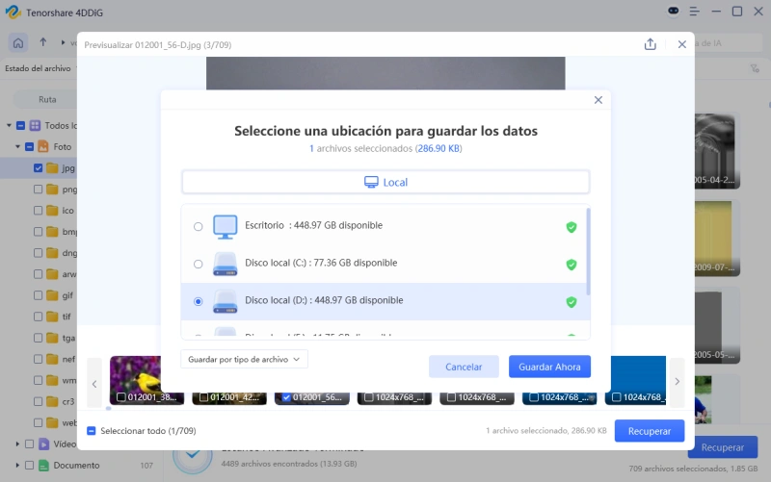Check the ico folder checkbox
This screenshot has height=482, width=771.
click(x=38, y=210)
